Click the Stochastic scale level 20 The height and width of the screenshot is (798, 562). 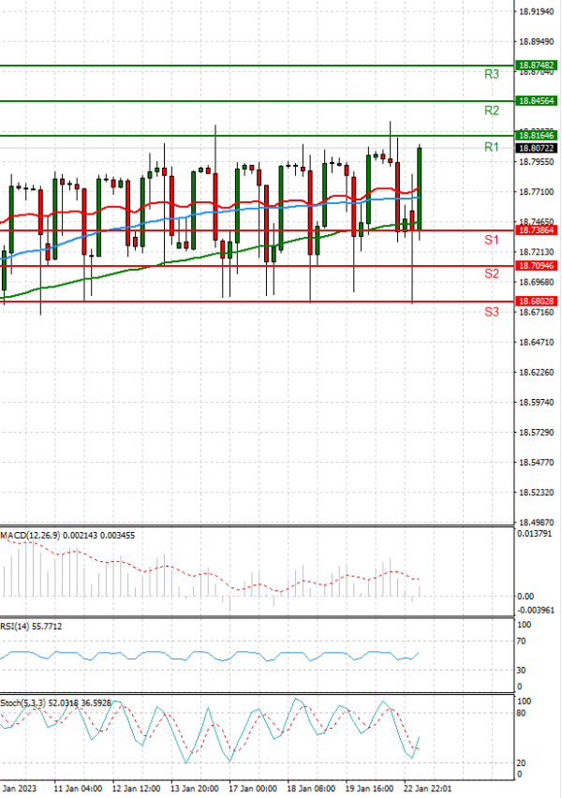coord(521,763)
